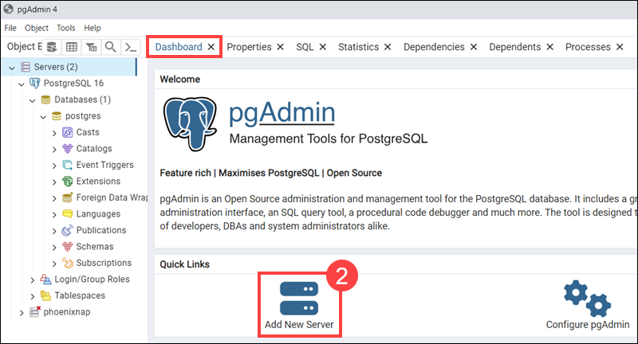Switch to the SQL tab

(305, 47)
